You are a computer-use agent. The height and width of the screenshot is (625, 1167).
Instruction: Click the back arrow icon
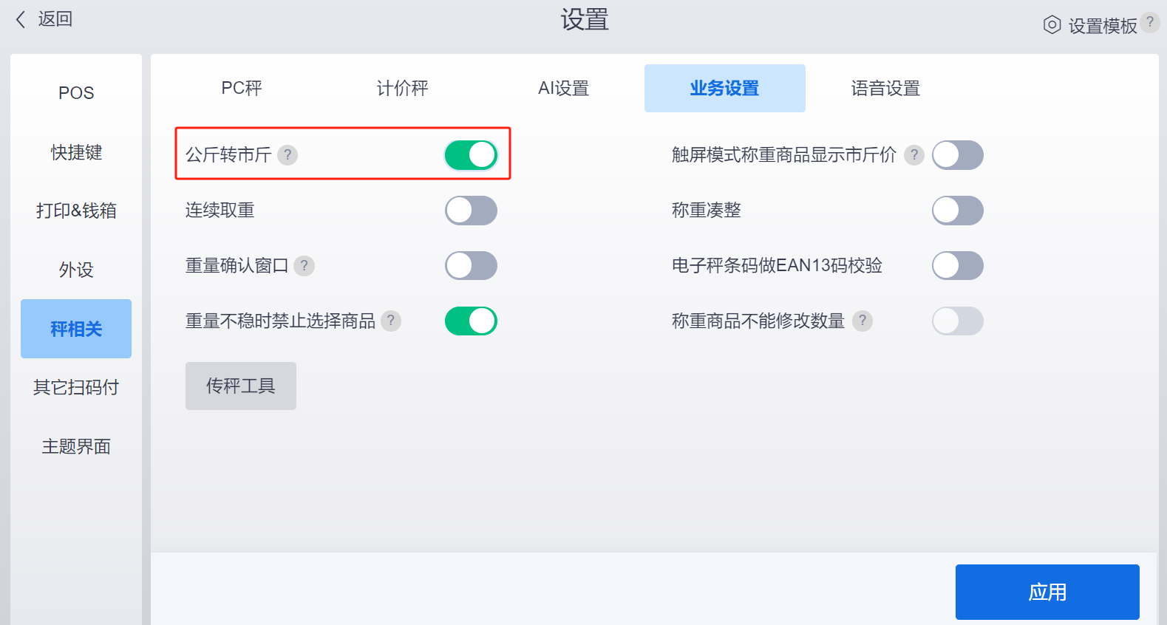point(21,19)
